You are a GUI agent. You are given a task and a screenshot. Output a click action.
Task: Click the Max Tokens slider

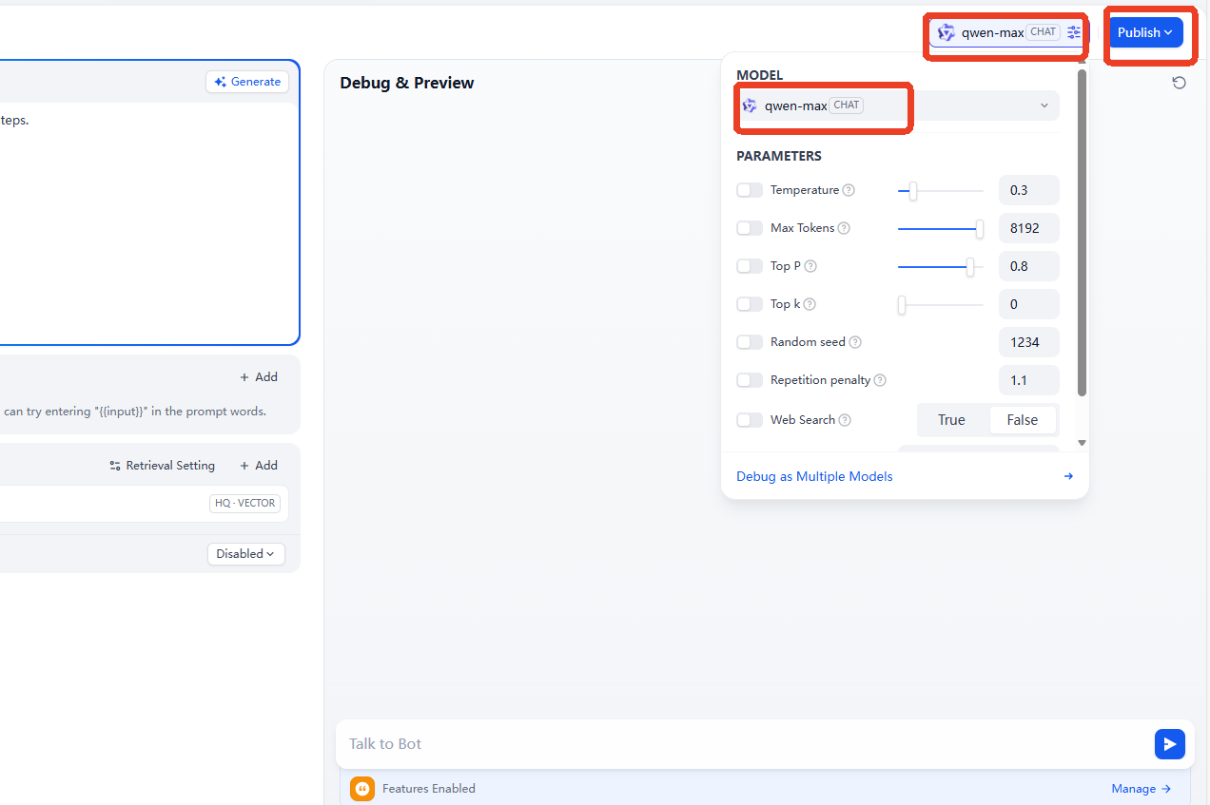point(941,228)
